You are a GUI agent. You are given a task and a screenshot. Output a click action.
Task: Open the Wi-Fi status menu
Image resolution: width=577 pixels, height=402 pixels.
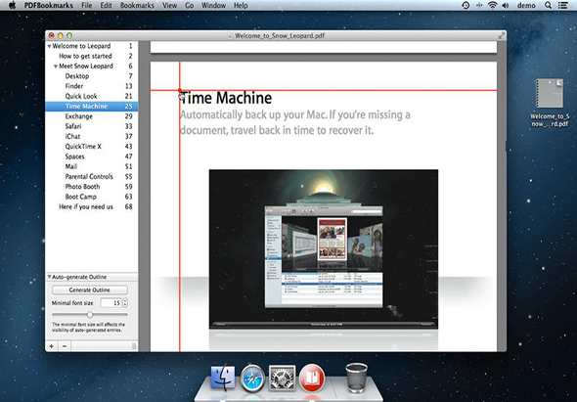point(492,5)
